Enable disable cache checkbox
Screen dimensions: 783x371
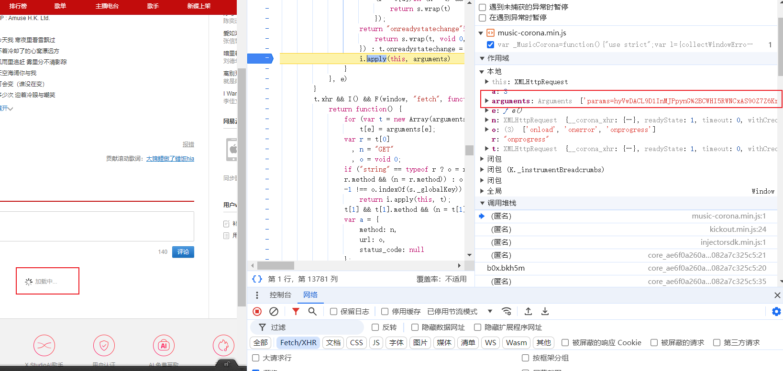385,311
